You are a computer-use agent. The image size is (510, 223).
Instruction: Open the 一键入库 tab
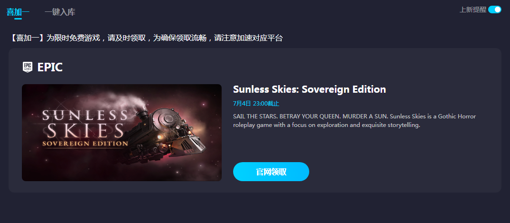(x=60, y=12)
